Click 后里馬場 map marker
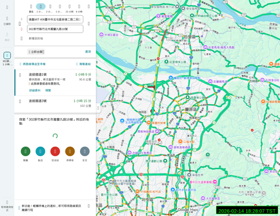 206,48
